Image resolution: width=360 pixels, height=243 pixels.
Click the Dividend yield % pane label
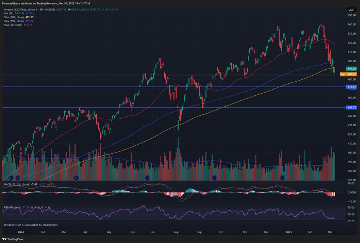(31, 225)
